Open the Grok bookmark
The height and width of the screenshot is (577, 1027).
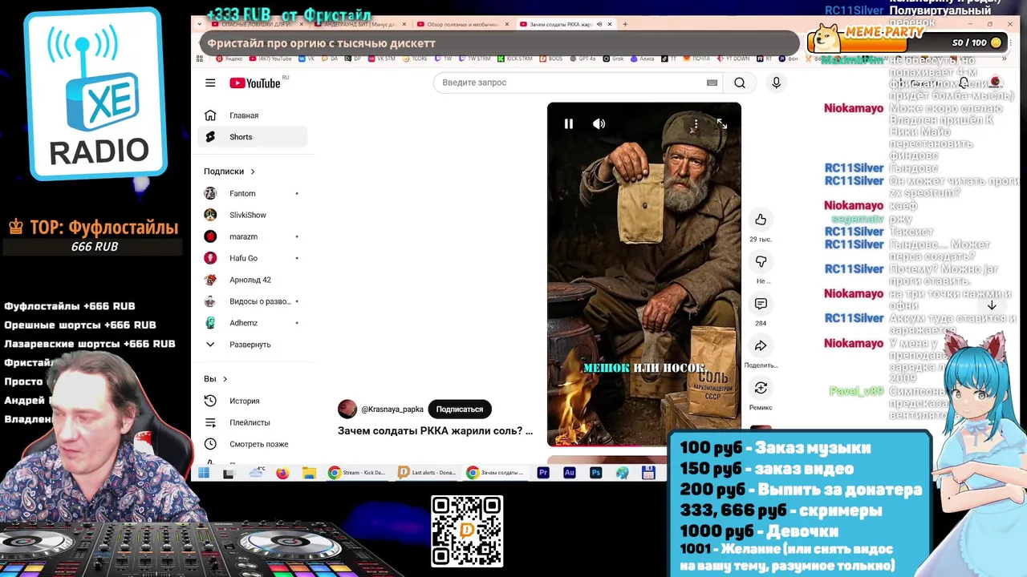point(614,59)
